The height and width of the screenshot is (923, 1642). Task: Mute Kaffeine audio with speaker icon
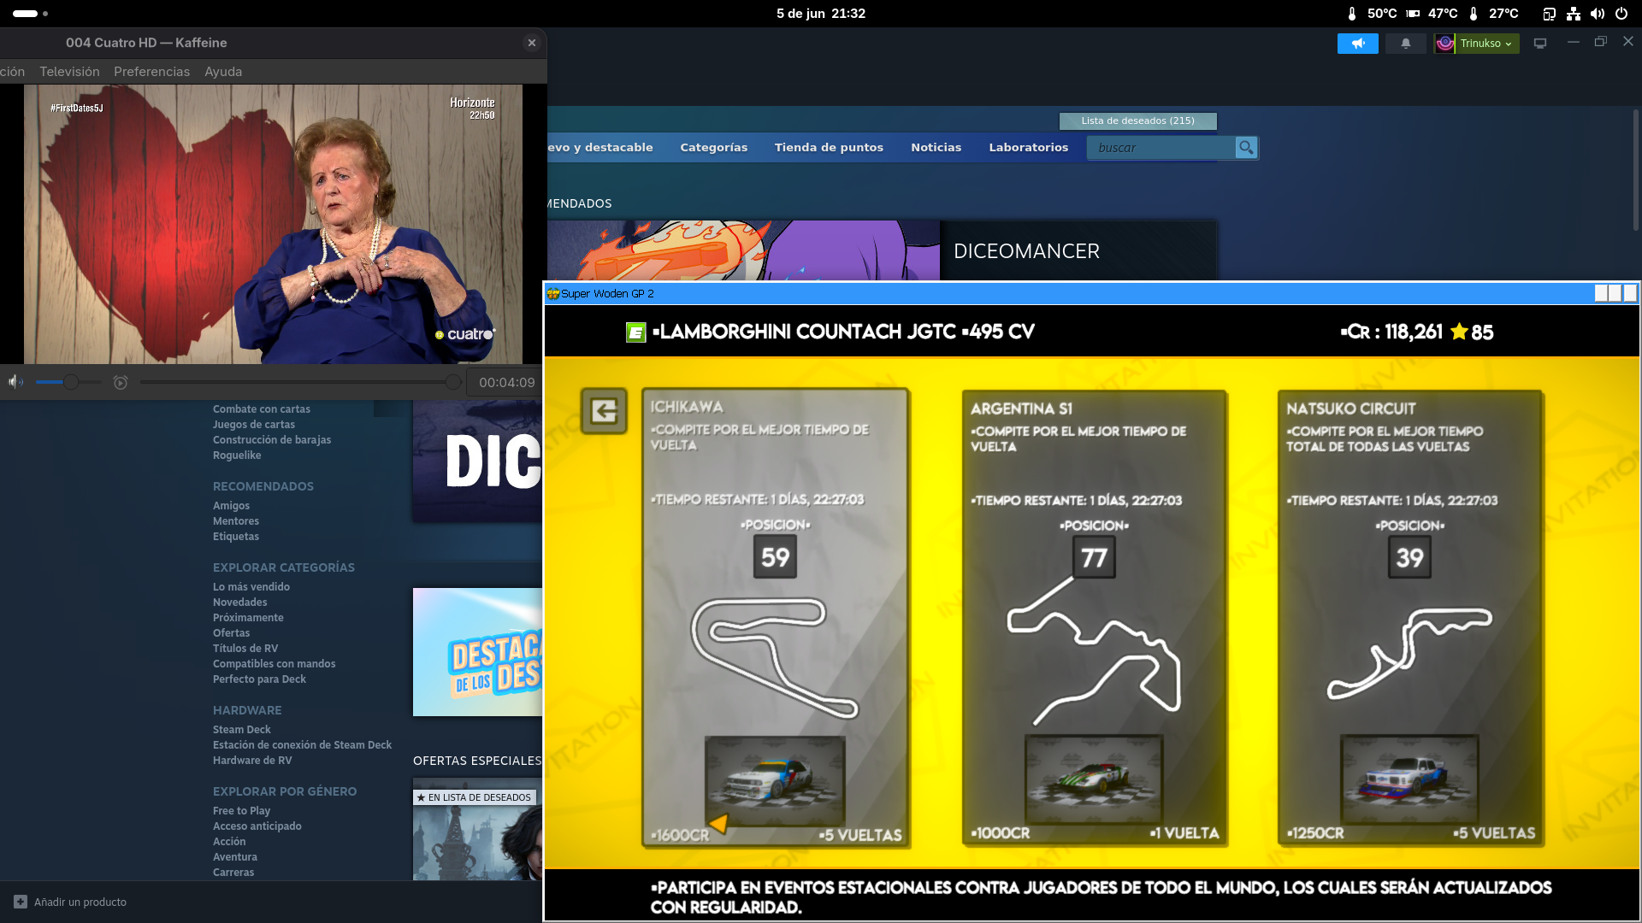15,382
